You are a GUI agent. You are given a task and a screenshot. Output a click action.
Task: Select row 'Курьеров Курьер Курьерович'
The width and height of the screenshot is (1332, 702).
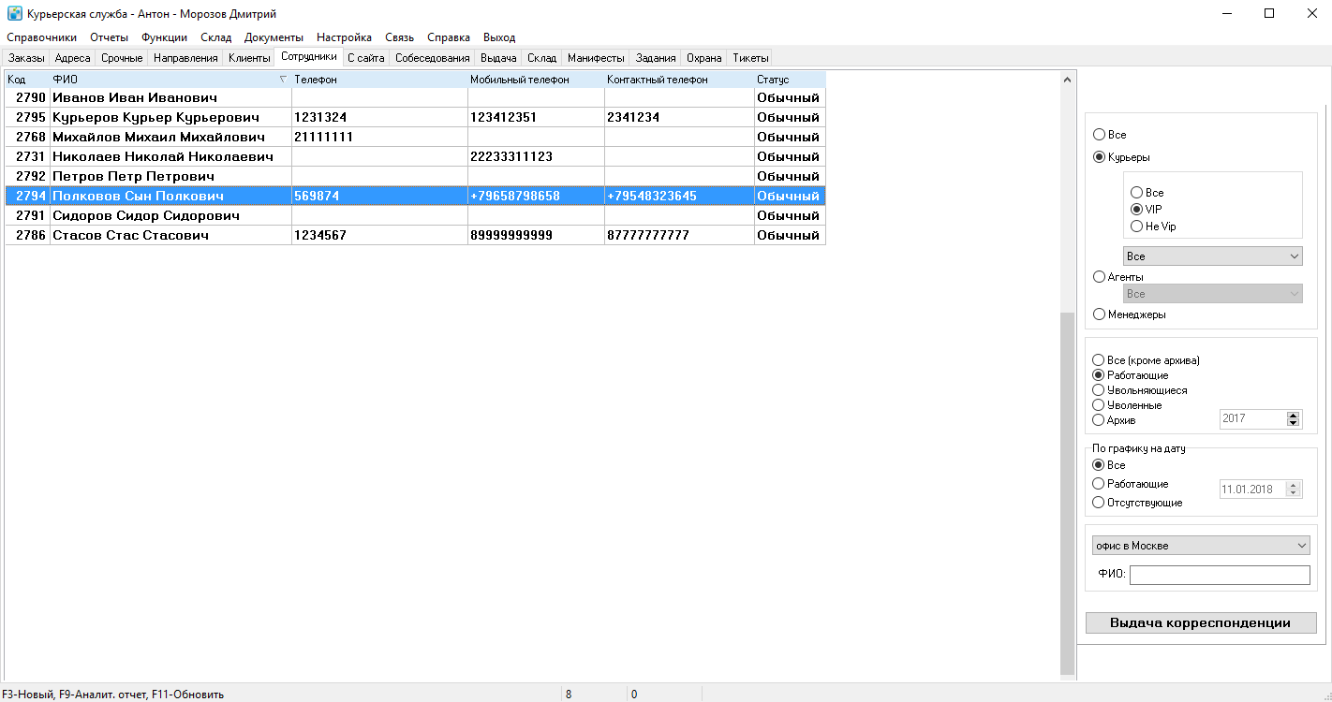click(x=415, y=117)
